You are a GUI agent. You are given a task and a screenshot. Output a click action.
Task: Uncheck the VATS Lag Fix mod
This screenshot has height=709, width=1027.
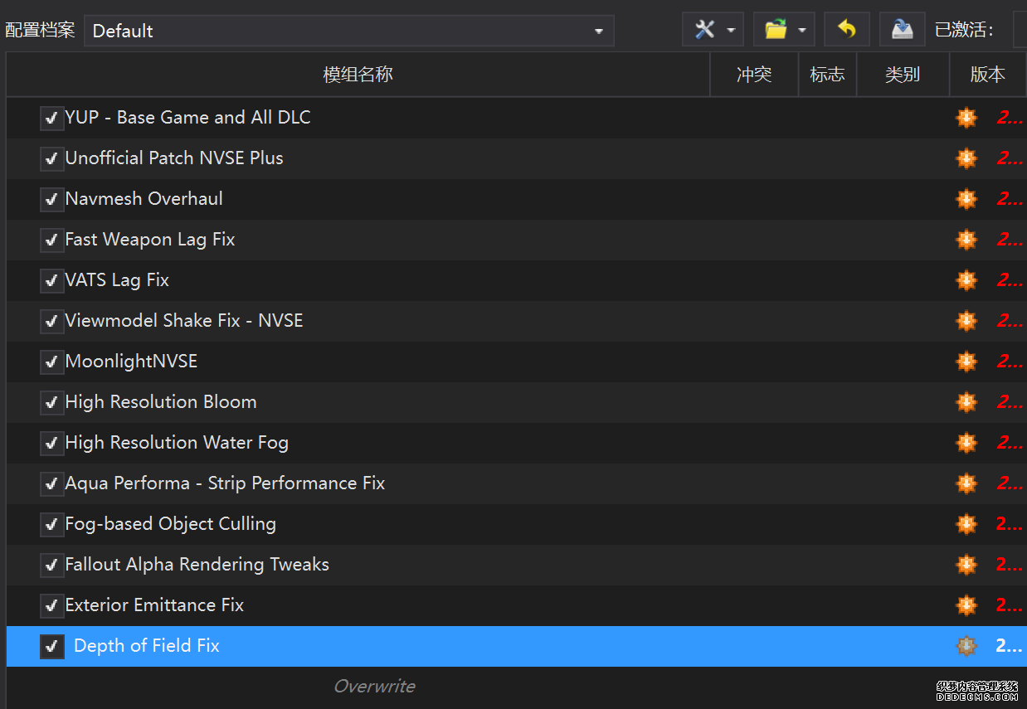coord(52,281)
